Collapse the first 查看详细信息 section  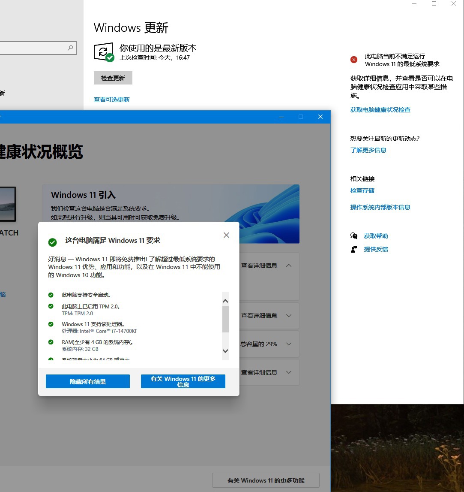(289, 266)
